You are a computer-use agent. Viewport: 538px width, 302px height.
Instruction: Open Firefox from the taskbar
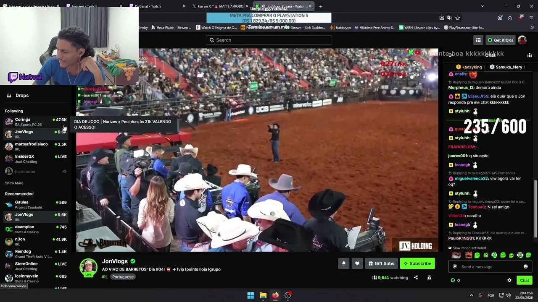pos(275,295)
